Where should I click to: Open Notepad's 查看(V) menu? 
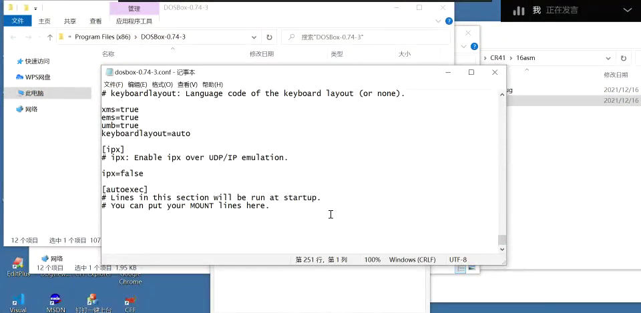click(x=187, y=85)
